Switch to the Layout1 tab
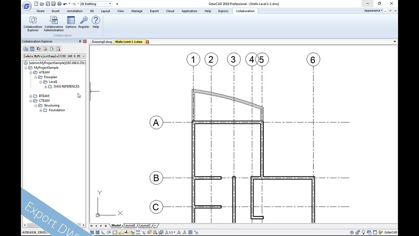 pos(130,226)
